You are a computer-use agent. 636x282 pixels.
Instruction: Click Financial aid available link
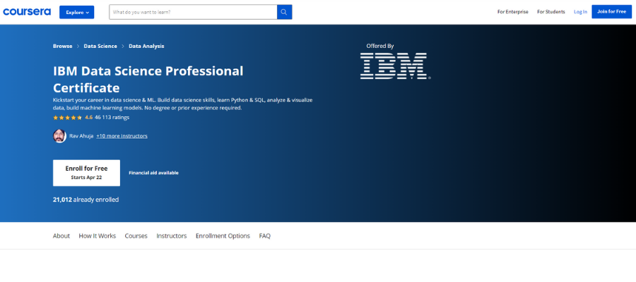click(x=153, y=173)
